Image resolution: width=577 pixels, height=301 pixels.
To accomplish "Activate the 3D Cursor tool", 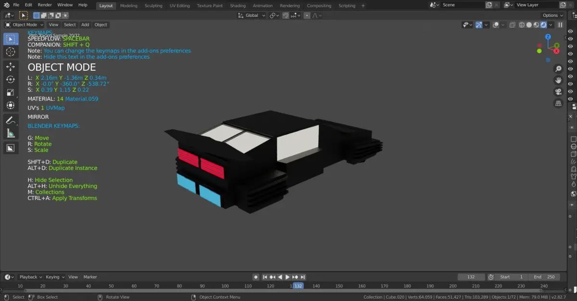I will click(11, 51).
